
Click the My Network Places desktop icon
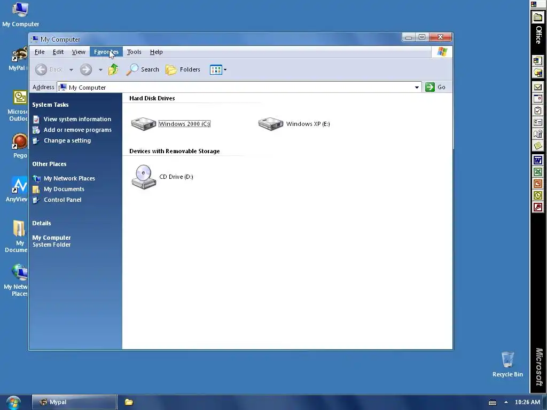pos(17,280)
